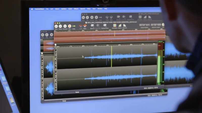Open the Audio menu in menu bar

click(x=70, y=9)
